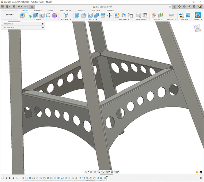Image resolution: width=204 pixels, height=182 pixels.
Task: Expand the CREATE dropdown menu
Action: tap(38, 19)
